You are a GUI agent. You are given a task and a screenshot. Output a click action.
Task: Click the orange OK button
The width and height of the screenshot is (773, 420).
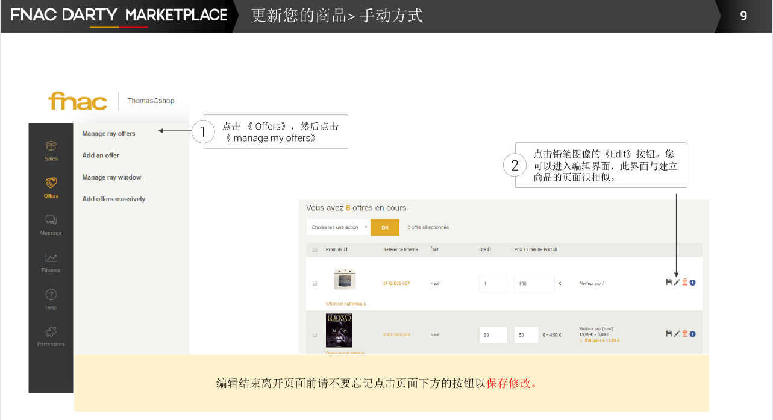[385, 227]
